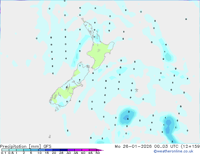Select the 45–50 mm legend swatch
Viewport: 200px width, 154px height.
click(93, 150)
